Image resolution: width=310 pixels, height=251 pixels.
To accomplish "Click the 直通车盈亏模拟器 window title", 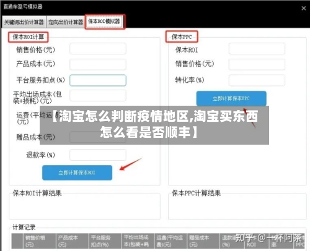I will pyautogui.click(x=23, y=7).
